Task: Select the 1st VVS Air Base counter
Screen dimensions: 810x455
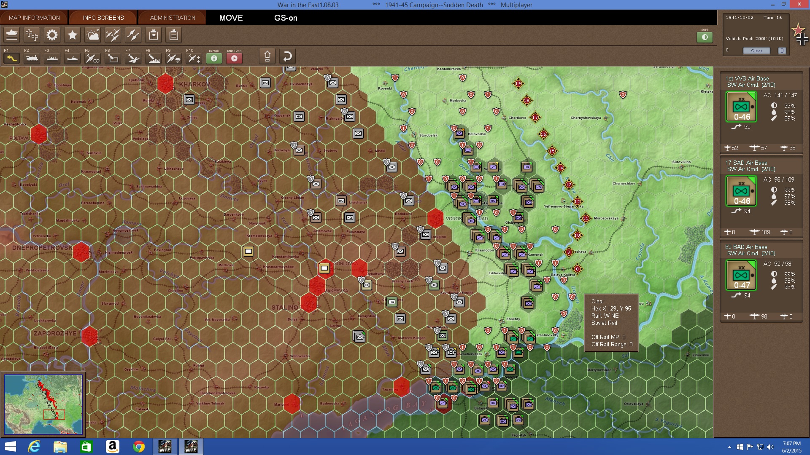Action: pos(741,107)
